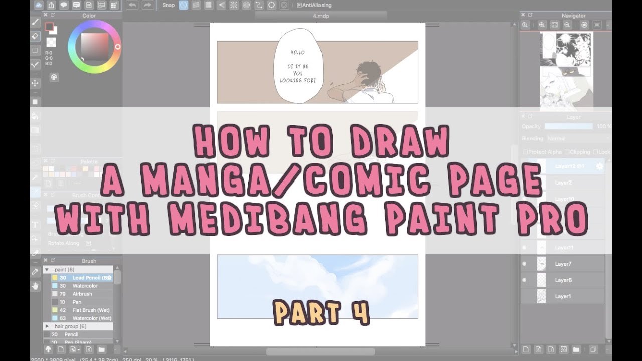The width and height of the screenshot is (642, 361).
Task: Click the share export icon
Action: point(51,5)
